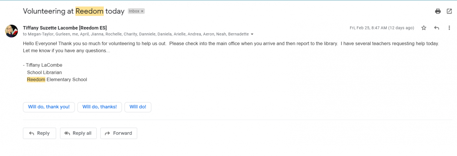
Task: Remove the Inbox label from email
Action: (x=142, y=11)
